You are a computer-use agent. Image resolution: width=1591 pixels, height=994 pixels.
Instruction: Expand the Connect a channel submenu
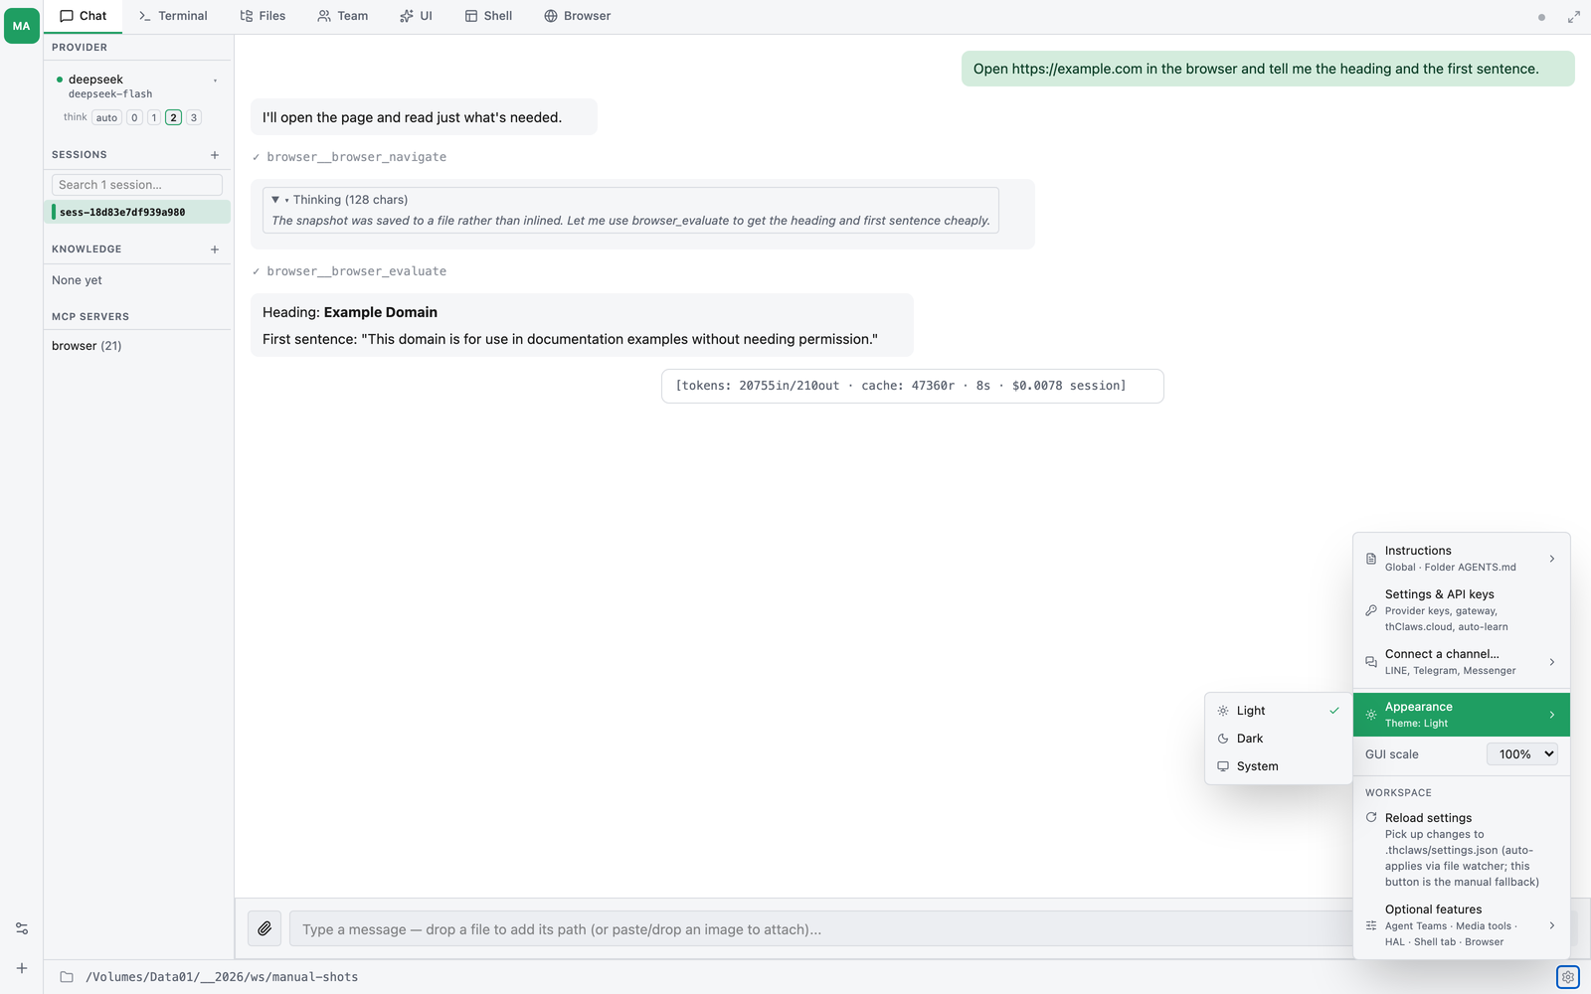1462,662
